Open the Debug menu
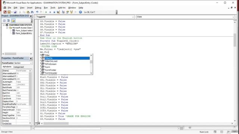Image resolution: width=239 pixels, height=134 pixels. (38, 7)
